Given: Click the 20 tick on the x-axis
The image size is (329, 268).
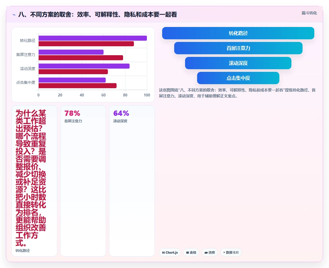Looking at the screenshot, I should coord(60,95).
